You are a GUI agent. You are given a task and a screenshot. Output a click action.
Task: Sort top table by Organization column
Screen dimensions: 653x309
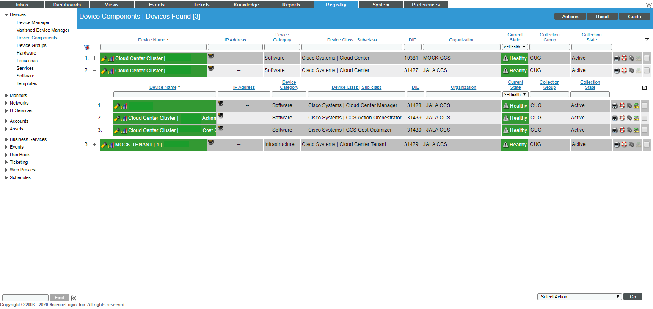point(462,40)
